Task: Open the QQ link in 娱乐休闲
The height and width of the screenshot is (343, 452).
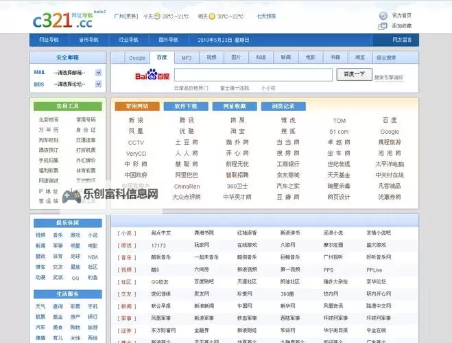Action: pos(75,278)
